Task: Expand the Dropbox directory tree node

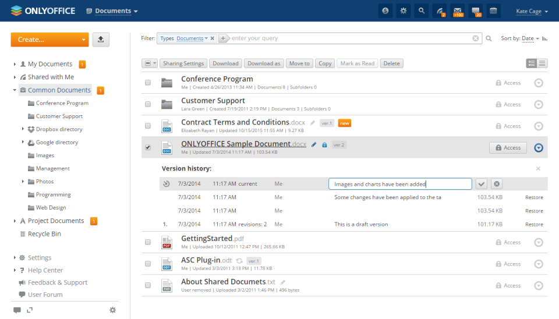Action: tap(23, 129)
